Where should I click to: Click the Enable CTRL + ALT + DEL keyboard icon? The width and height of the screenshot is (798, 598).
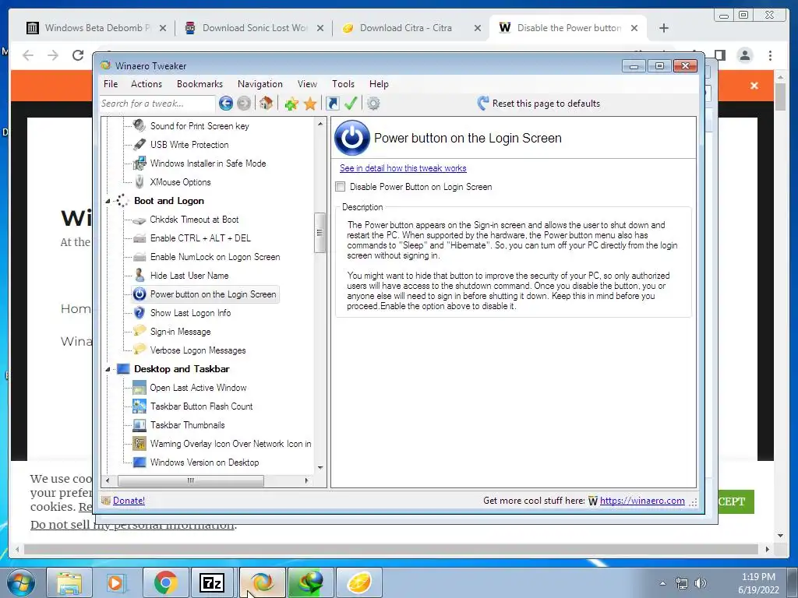point(139,238)
